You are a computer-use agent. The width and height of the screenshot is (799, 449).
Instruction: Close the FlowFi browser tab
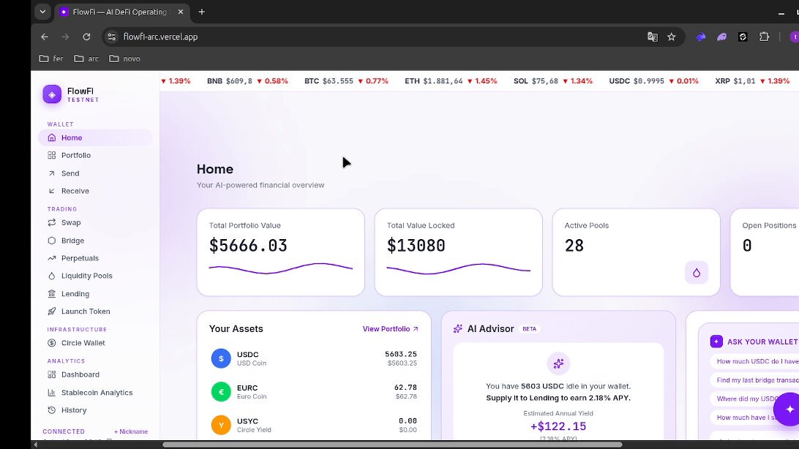[181, 12]
